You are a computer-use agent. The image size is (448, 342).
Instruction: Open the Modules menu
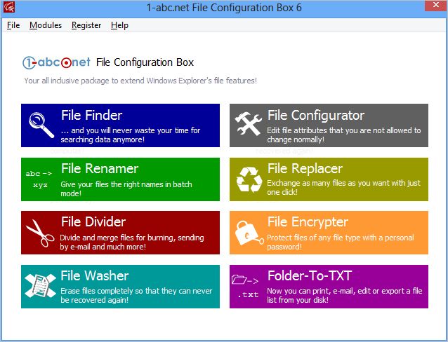(x=46, y=25)
